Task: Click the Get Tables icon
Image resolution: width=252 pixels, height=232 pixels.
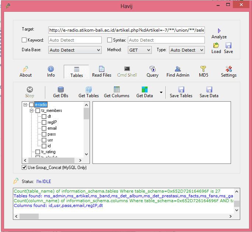Action: pos(88,89)
